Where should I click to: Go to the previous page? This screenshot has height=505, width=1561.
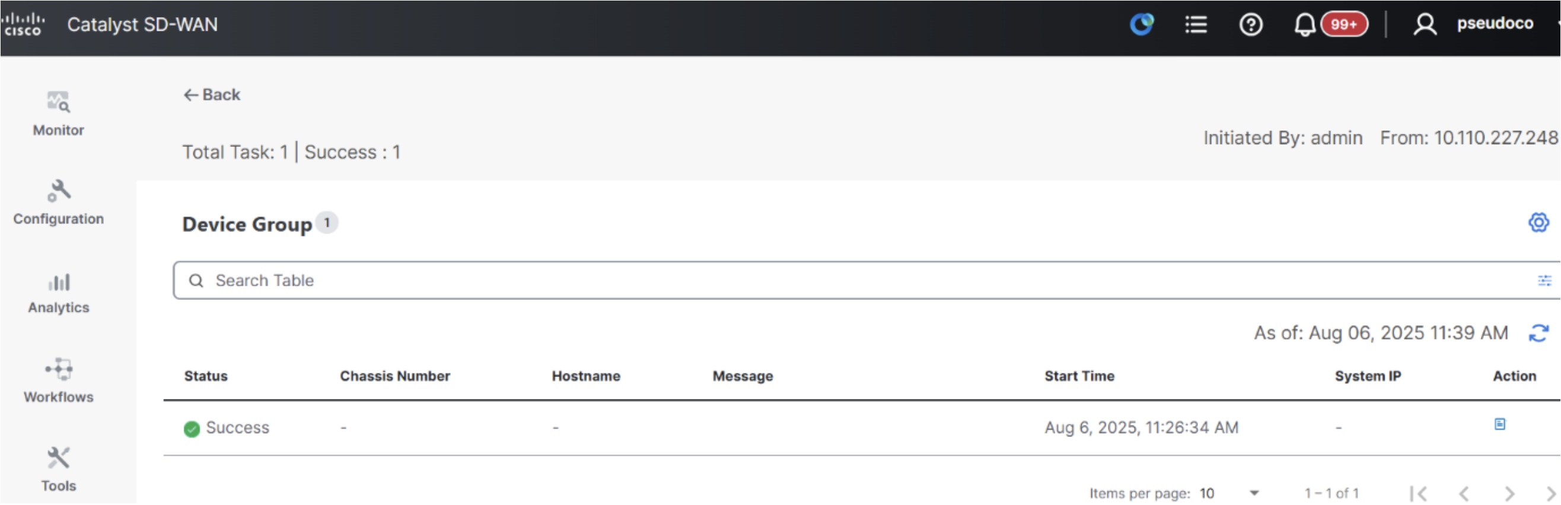(x=1464, y=494)
